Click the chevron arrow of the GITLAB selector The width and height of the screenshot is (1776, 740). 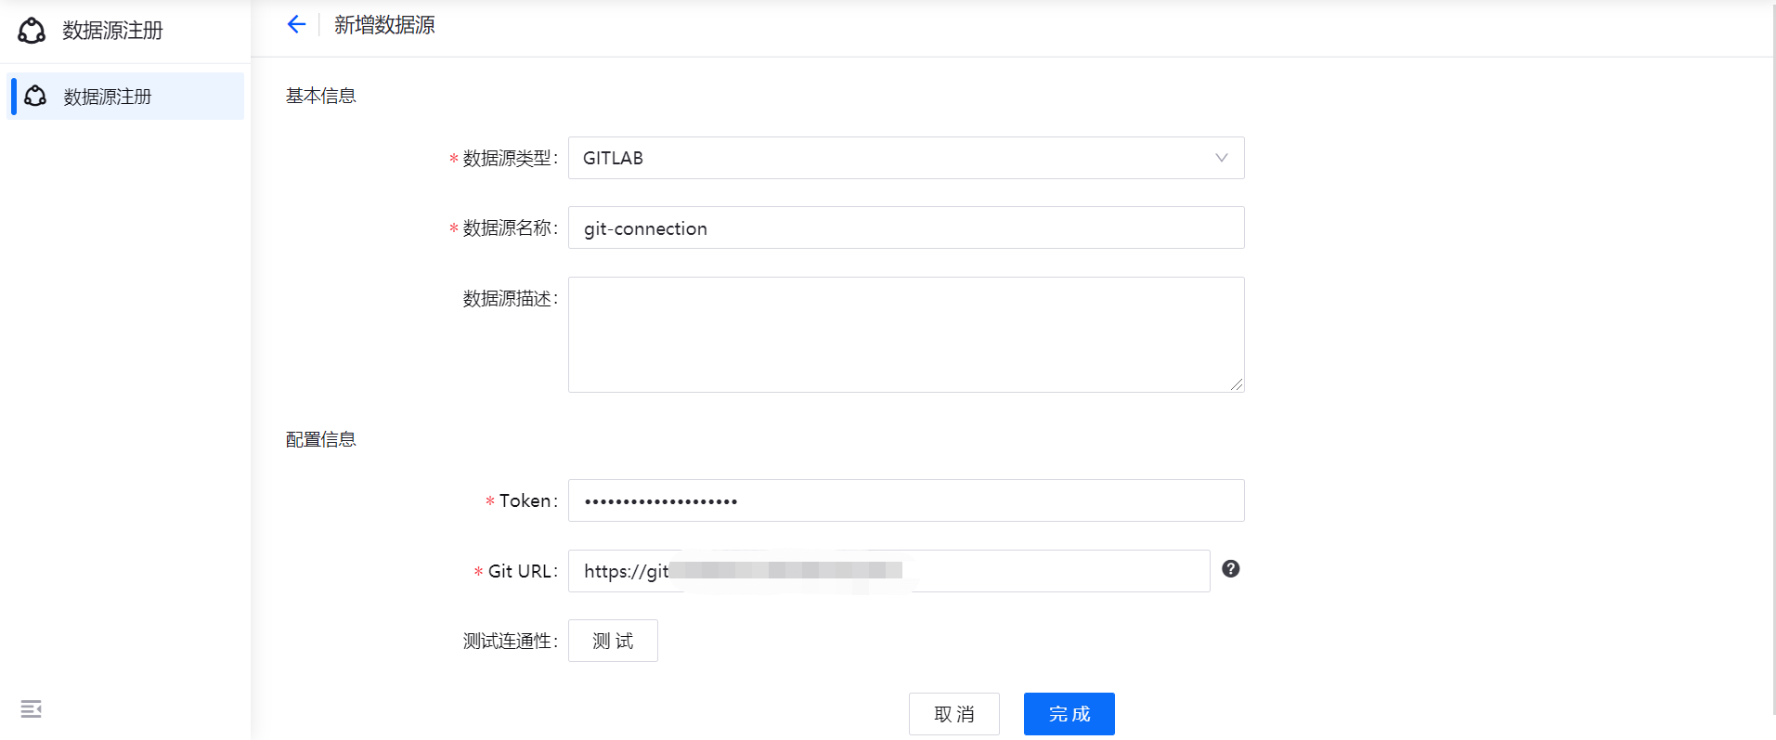click(x=1222, y=158)
